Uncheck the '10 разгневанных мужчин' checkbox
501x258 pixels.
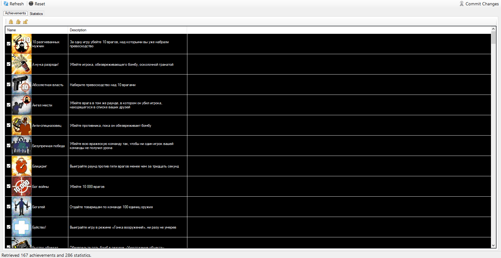[x=9, y=44]
